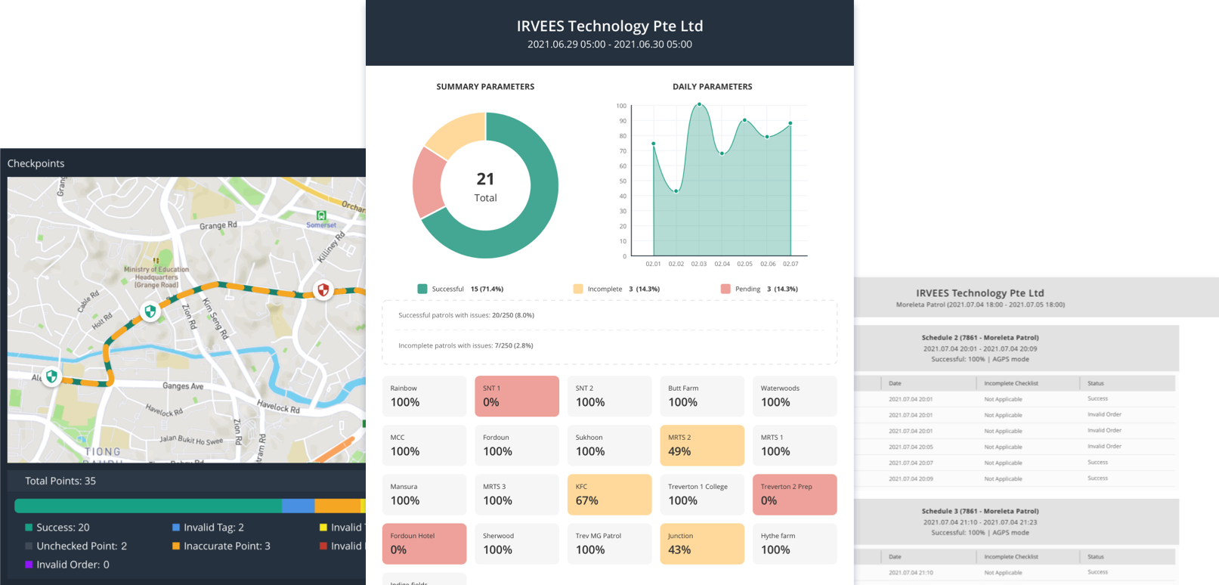Viewport: 1219px width, 585px height.
Task: Click the green section of points bar
Action: pyautogui.click(x=147, y=506)
